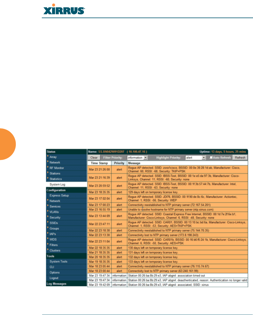Select Connectivity lost to 173.8.198.243 message
Viewport: 253px width, 315px height.
(x=187, y=235)
